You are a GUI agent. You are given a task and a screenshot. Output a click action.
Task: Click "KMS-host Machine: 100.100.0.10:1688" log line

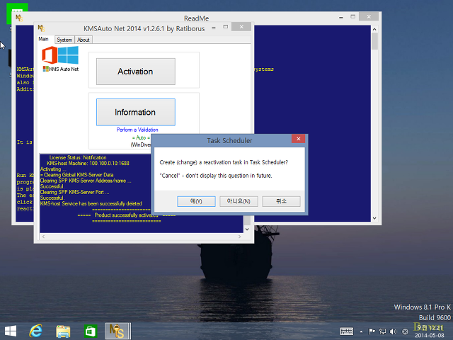point(88,164)
